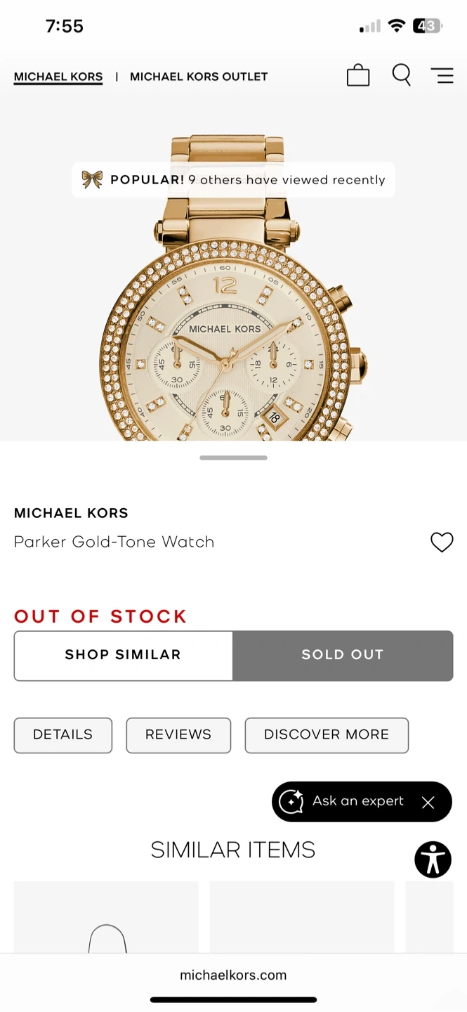Open the accessibility options icon
The image size is (467, 1012).
pyautogui.click(x=433, y=859)
